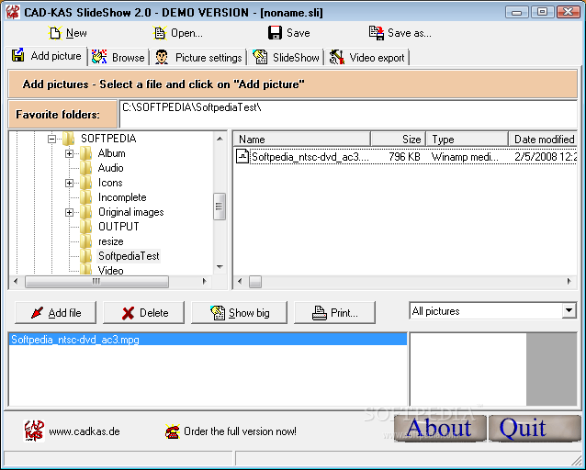Image resolution: width=586 pixels, height=470 pixels.
Task: Click the Save as icon
Action: pyautogui.click(x=377, y=33)
